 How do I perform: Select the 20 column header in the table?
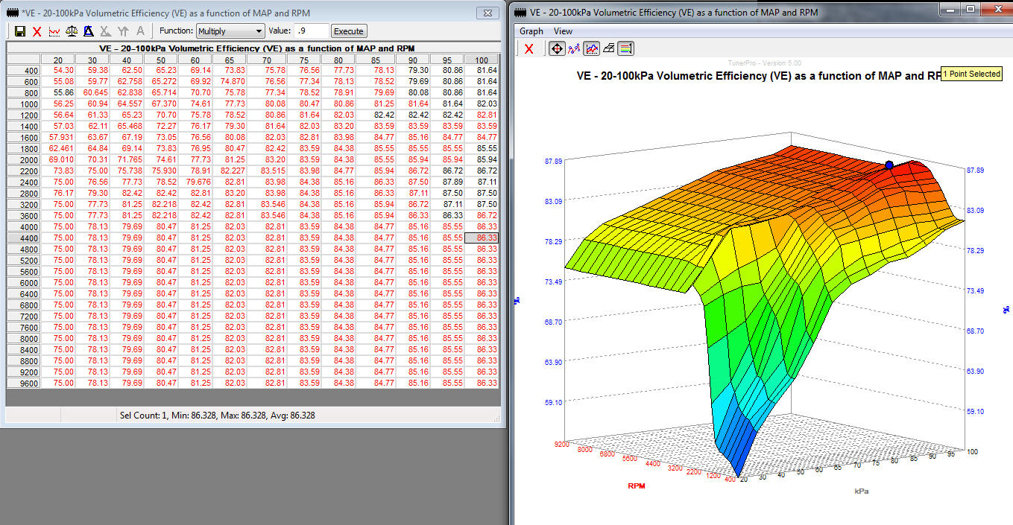point(58,60)
